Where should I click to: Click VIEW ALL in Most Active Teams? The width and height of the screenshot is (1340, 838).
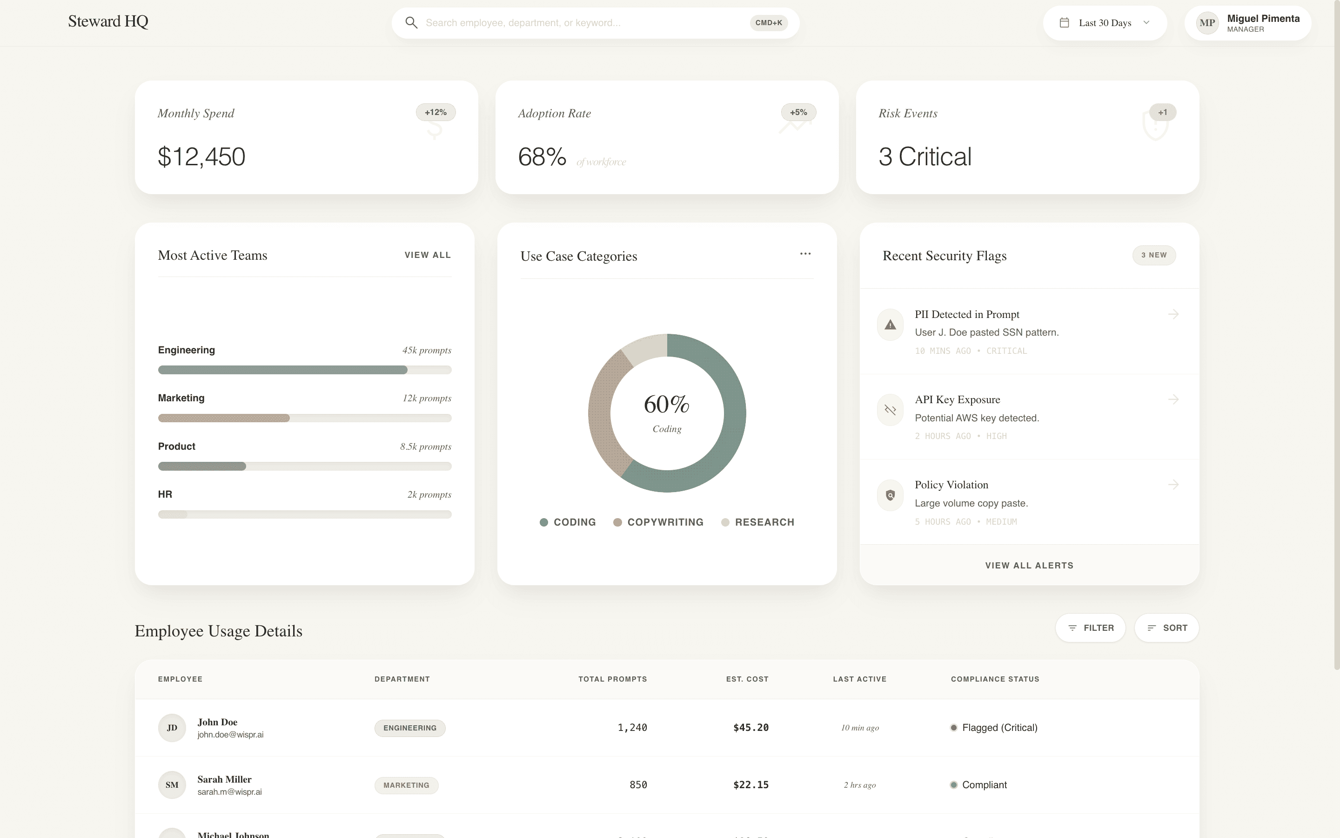pyautogui.click(x=427, y=255)
